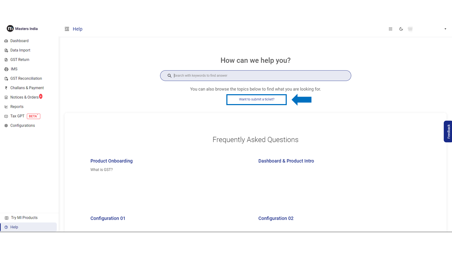The height and width of the screenshot is (254, 452).
Task: Click the Configurations gear icon
Action: (x=6, y=126)
